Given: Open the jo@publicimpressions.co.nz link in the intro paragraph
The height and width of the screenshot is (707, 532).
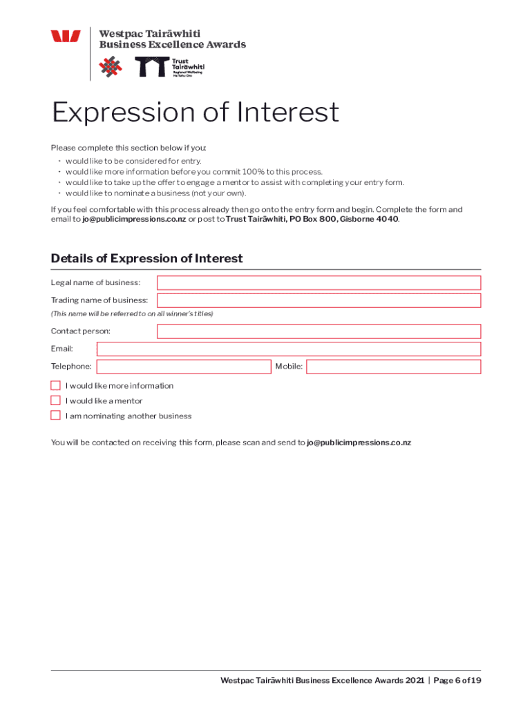Looking at the screenshot, I should pos(134,220).
